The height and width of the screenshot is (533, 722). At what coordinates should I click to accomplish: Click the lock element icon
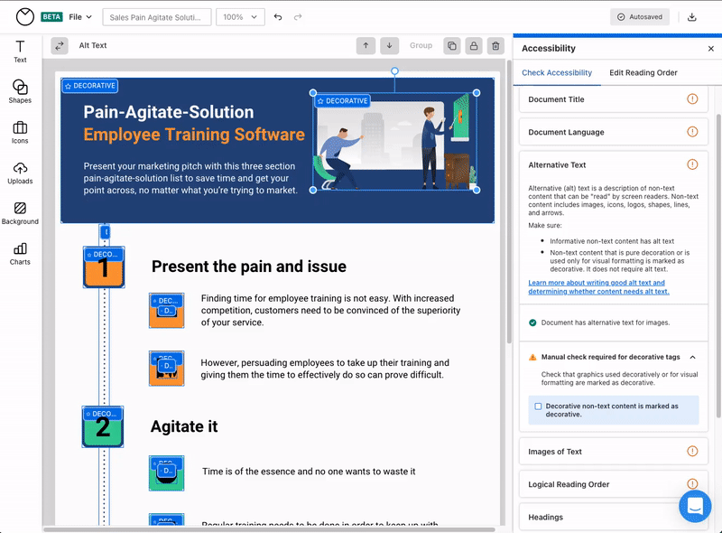[473, 45]
